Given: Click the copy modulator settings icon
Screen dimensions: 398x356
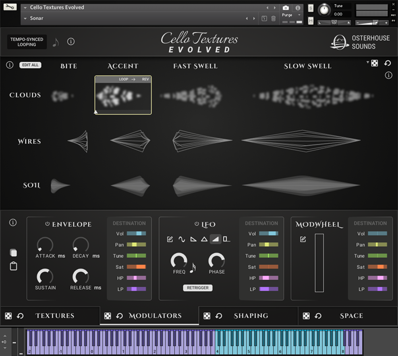Looking at the screenshot, I should pos(13,253).
